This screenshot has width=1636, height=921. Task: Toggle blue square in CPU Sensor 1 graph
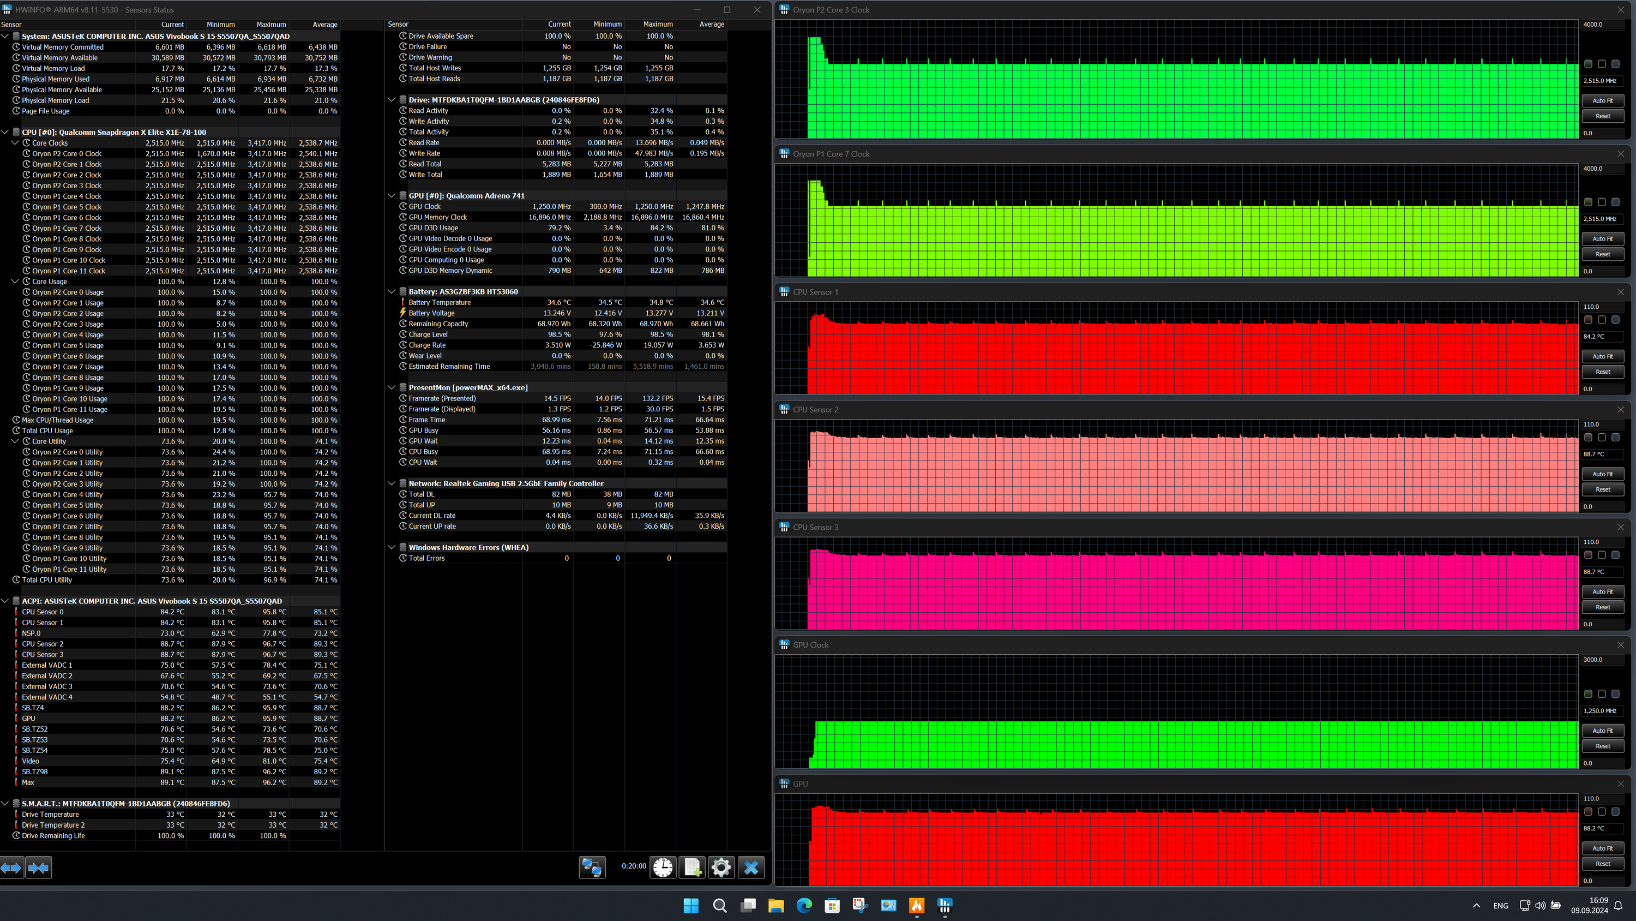click(1615, 320)
